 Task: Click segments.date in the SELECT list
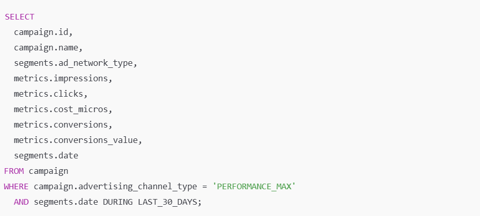coord(45,155)
